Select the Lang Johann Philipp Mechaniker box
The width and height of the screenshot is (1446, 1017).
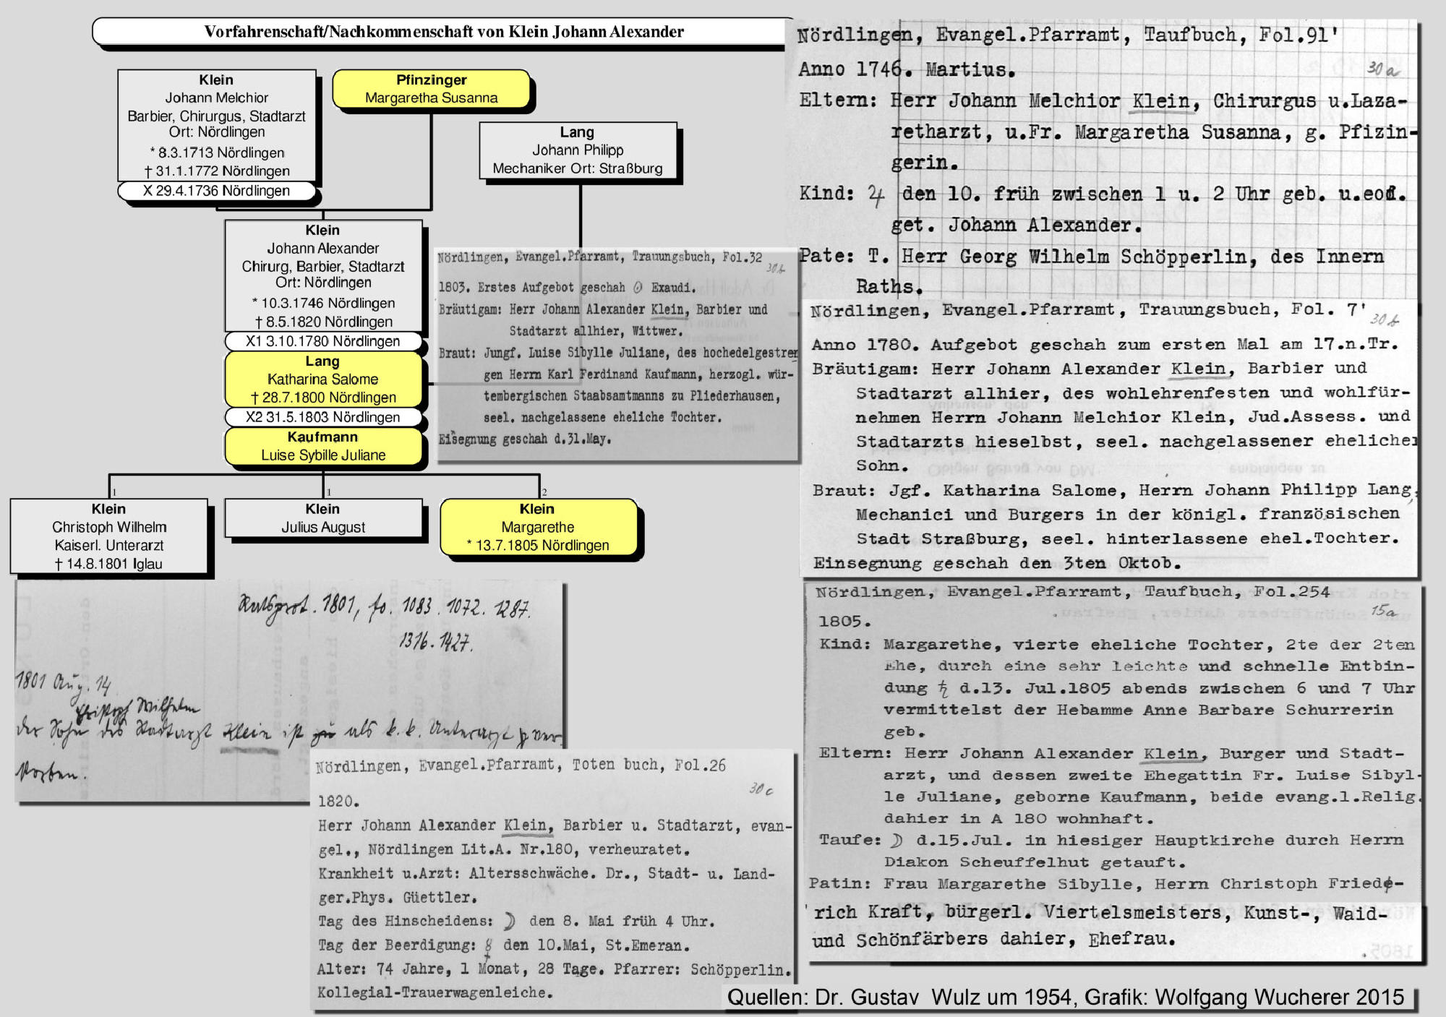click(x=577, y=150)
